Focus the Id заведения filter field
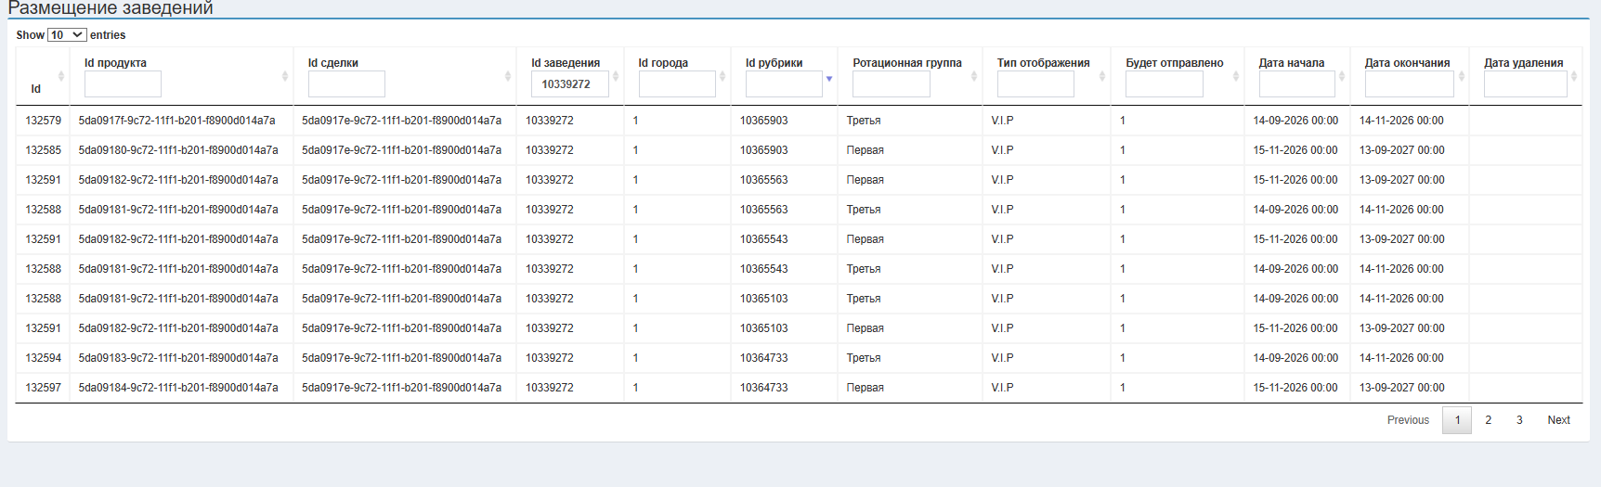This screenshot has width=1601, height=487. point(570,84)
